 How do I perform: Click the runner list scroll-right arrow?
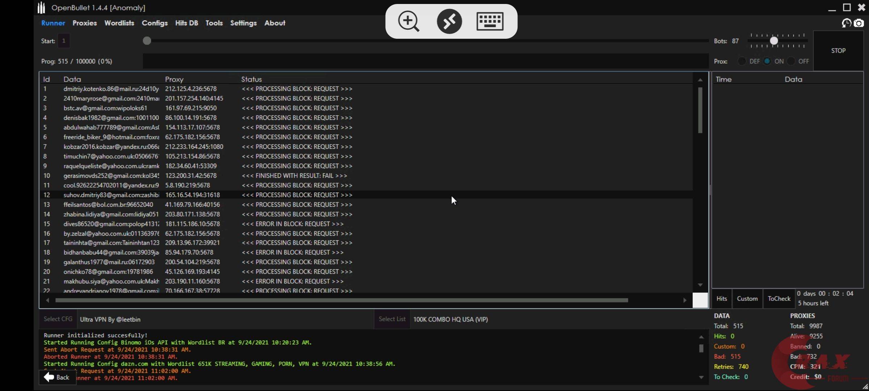point(685,300)
